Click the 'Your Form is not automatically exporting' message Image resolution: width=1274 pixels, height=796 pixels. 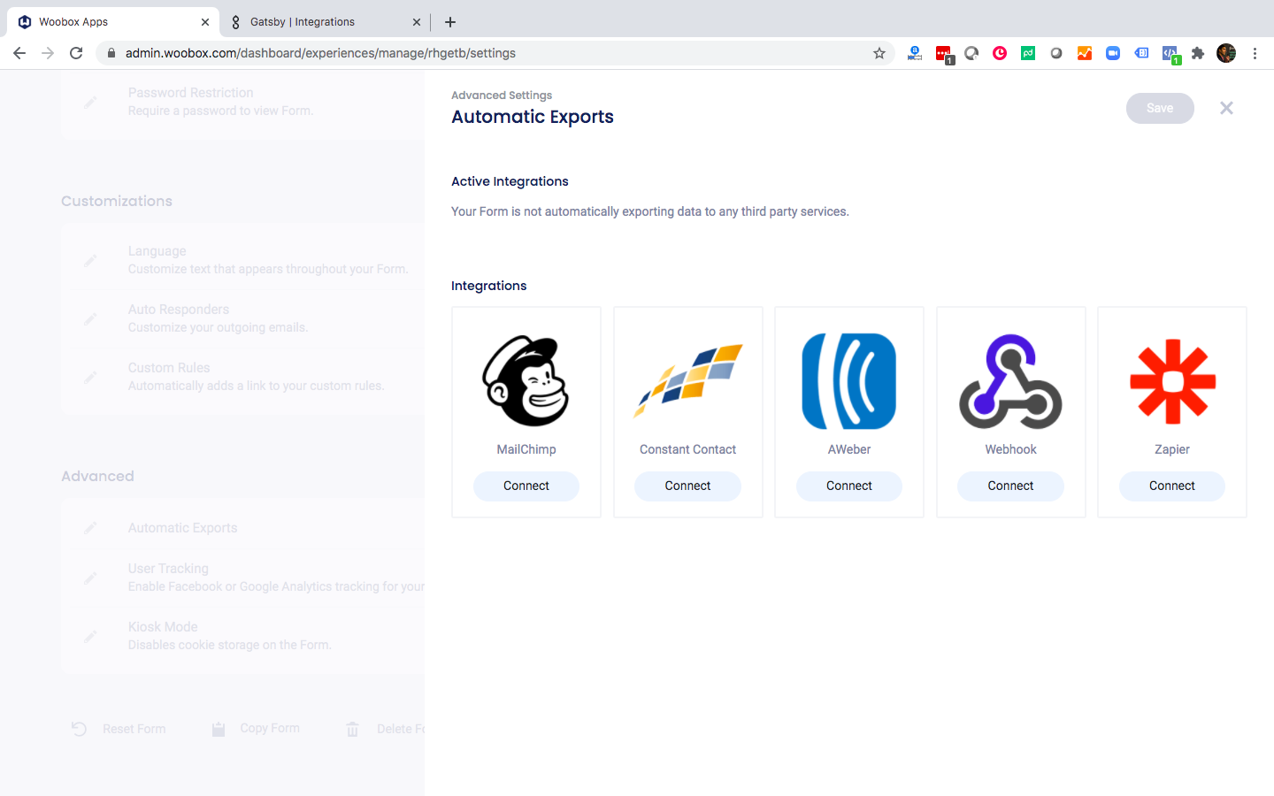650,211
